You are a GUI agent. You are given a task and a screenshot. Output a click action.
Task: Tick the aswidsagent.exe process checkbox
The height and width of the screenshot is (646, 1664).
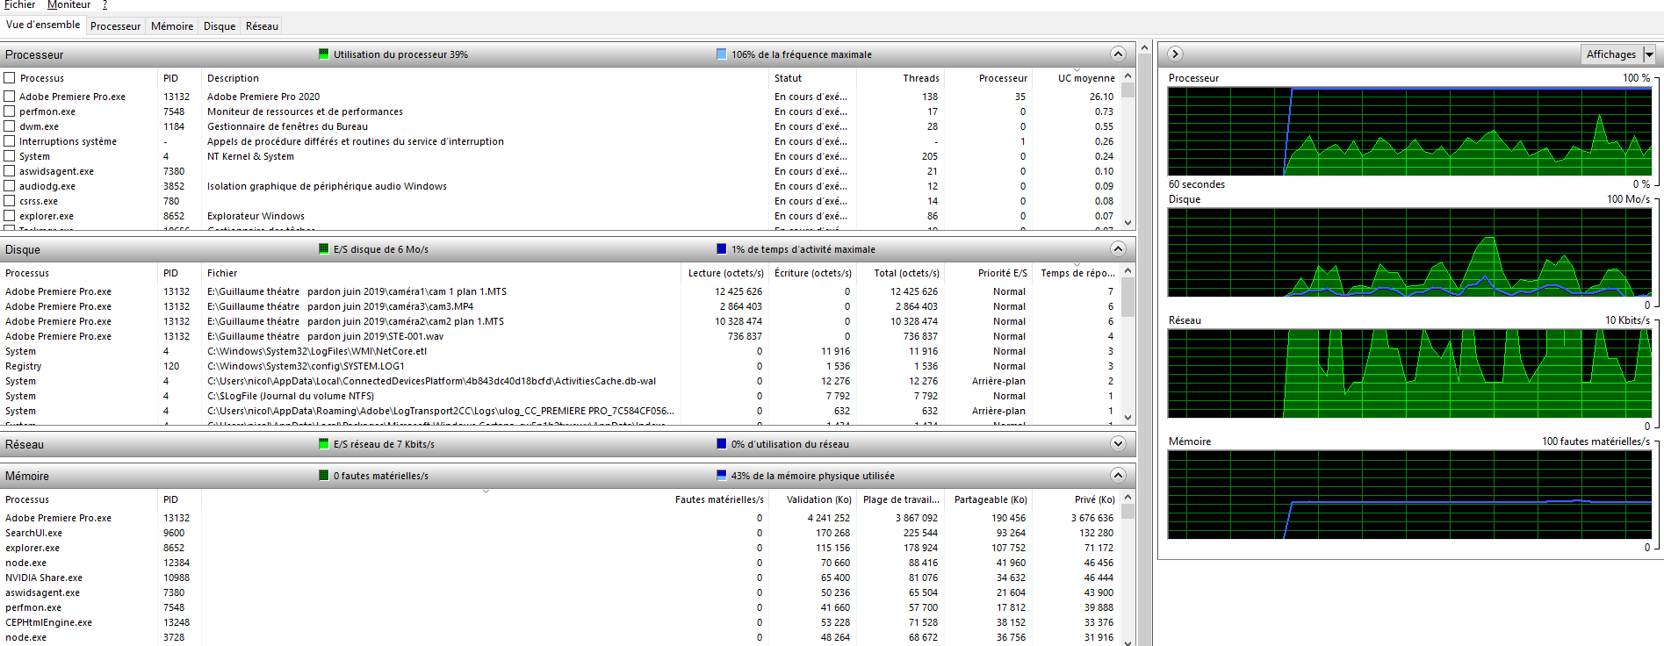(10, 171)
